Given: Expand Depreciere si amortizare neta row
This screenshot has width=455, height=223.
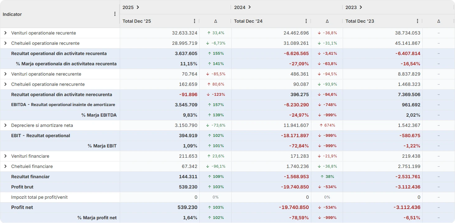Looking at the screenshot, I should click(5, 125).
